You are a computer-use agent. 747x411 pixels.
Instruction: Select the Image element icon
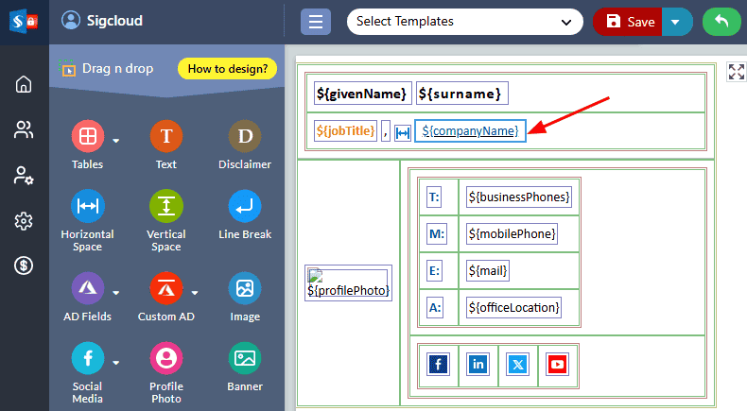pyautogui.click(x=245, y=288)
